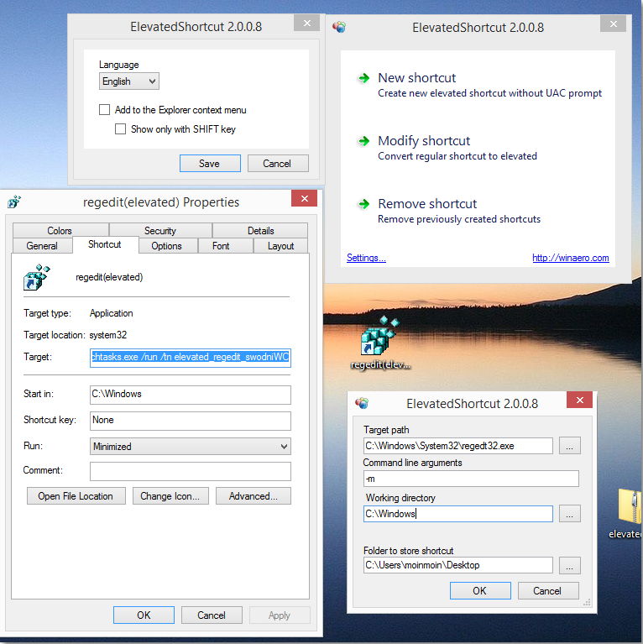Click app icon in new-shortcut dialog title
The image size is (643, 644).
point(362,403)
